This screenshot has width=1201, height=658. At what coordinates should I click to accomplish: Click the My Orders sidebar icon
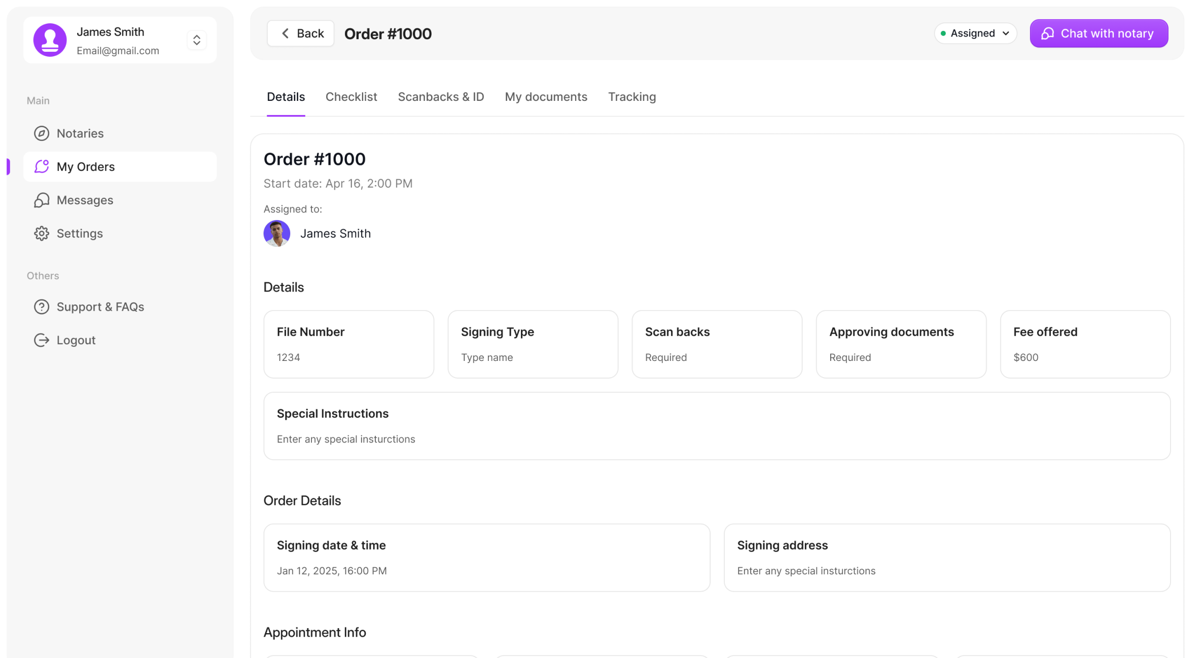[42, 167]
